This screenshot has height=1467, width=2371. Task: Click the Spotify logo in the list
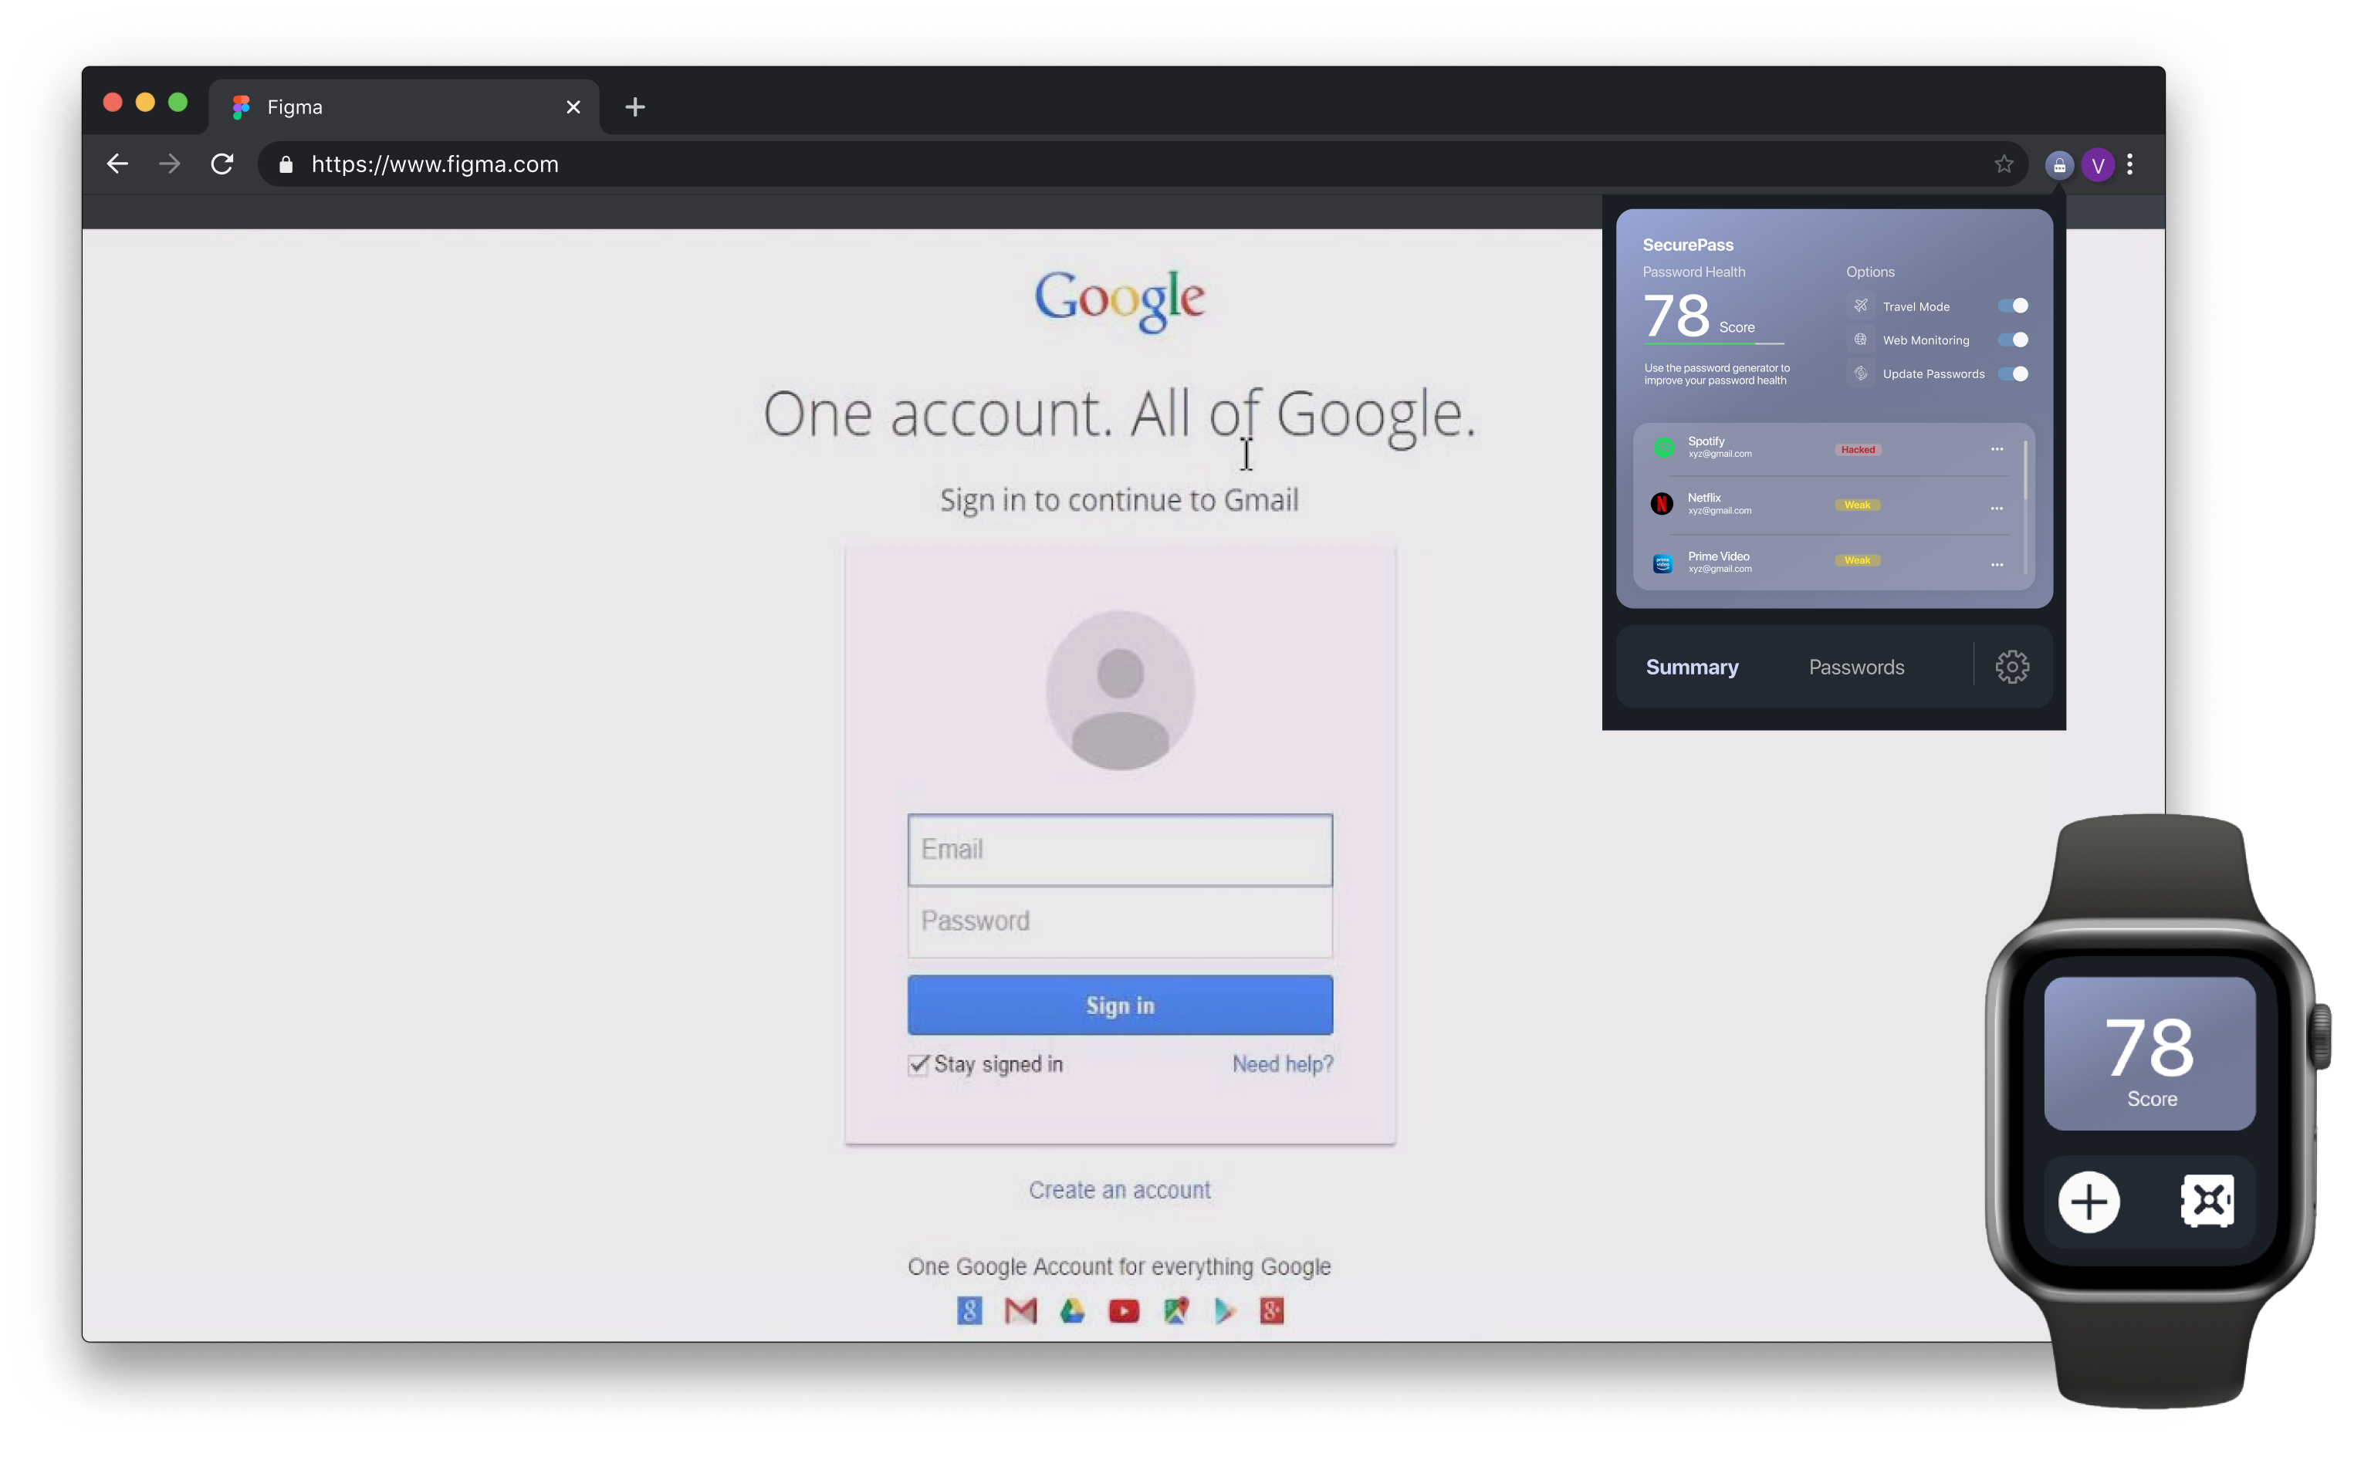1664,448
